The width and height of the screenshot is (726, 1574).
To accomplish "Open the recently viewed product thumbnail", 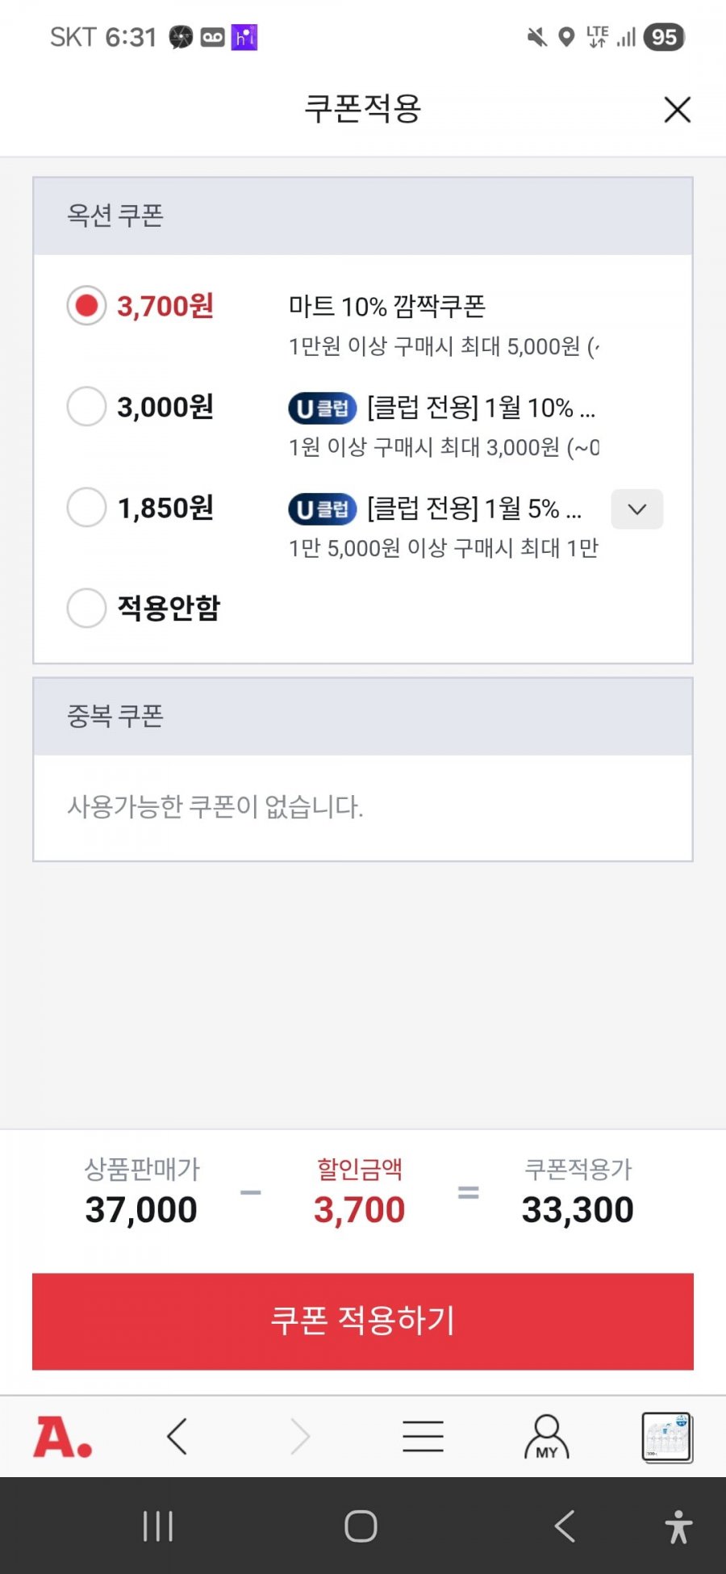I will tap(666, 1437).
